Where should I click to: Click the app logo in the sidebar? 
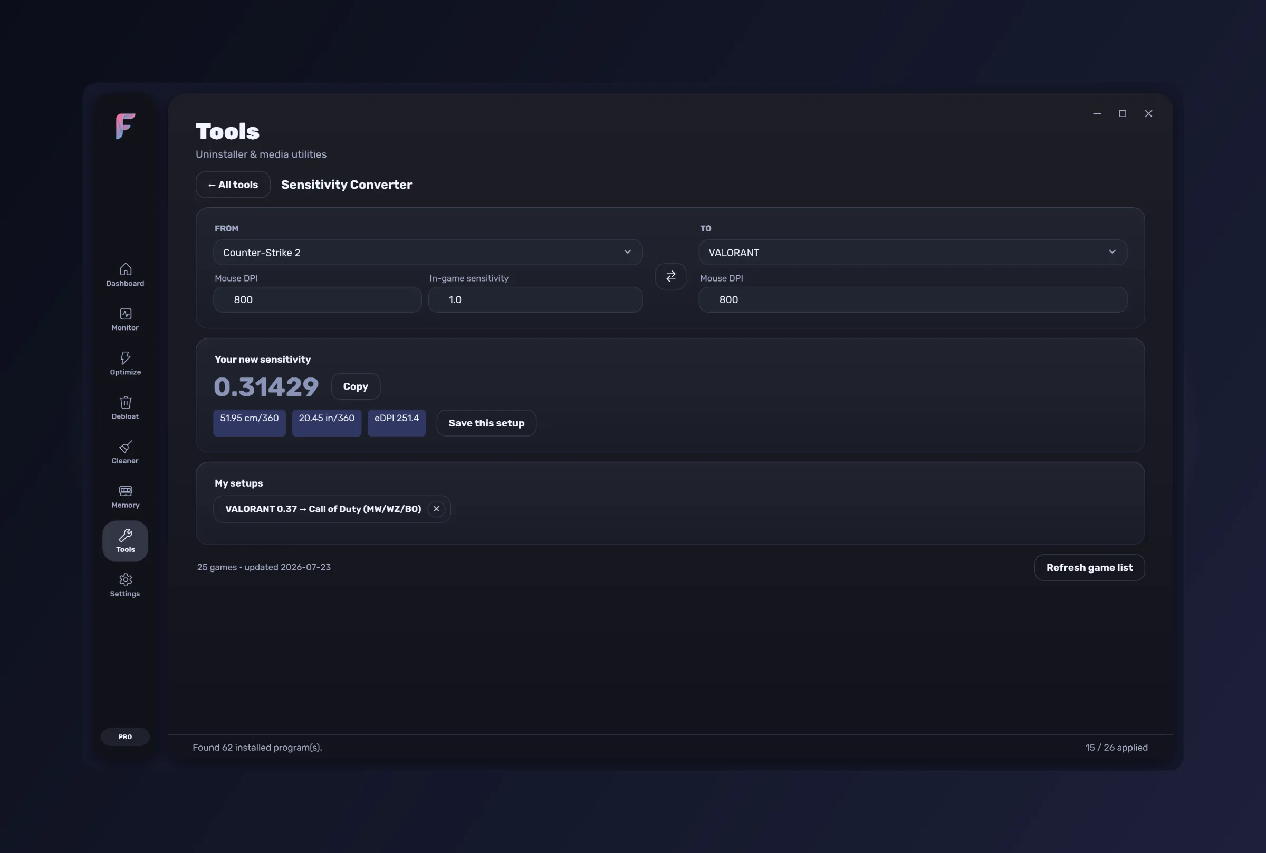pyautogui.click(x=125, y=126)
